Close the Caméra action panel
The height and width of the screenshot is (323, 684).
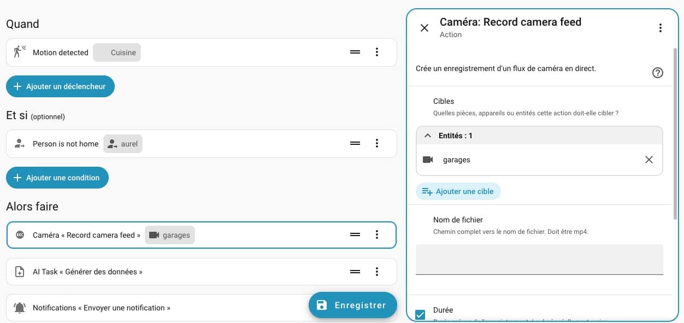[424, 28]
